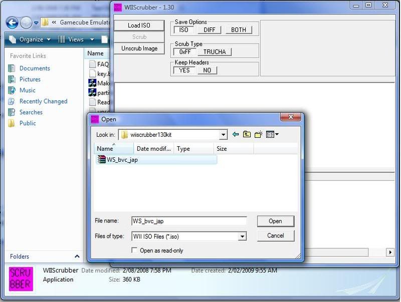The height and width of the screenshot is (302, 401).
Task: Enable Open as read-only checkbox
Action: pyautogui.click(x=134, y=250)
